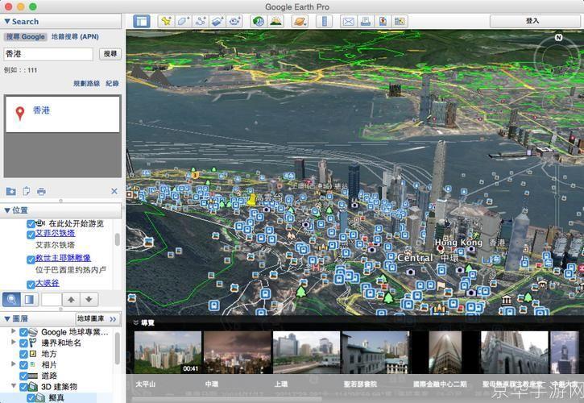
Task: Clear search results with the X icon
Action: pos(114,191)
